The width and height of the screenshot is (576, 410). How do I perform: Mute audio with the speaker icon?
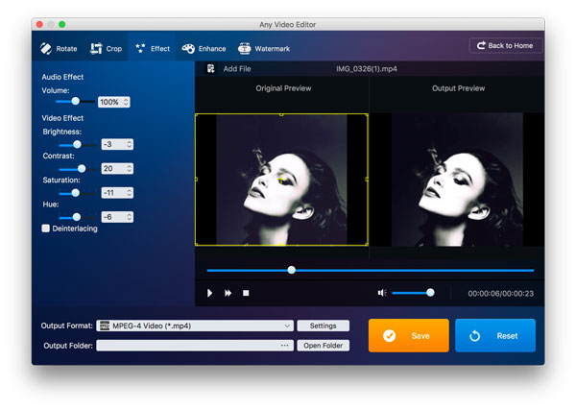coord(382,293)
